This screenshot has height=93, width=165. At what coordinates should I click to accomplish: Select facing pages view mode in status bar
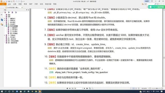pos(136,88)
